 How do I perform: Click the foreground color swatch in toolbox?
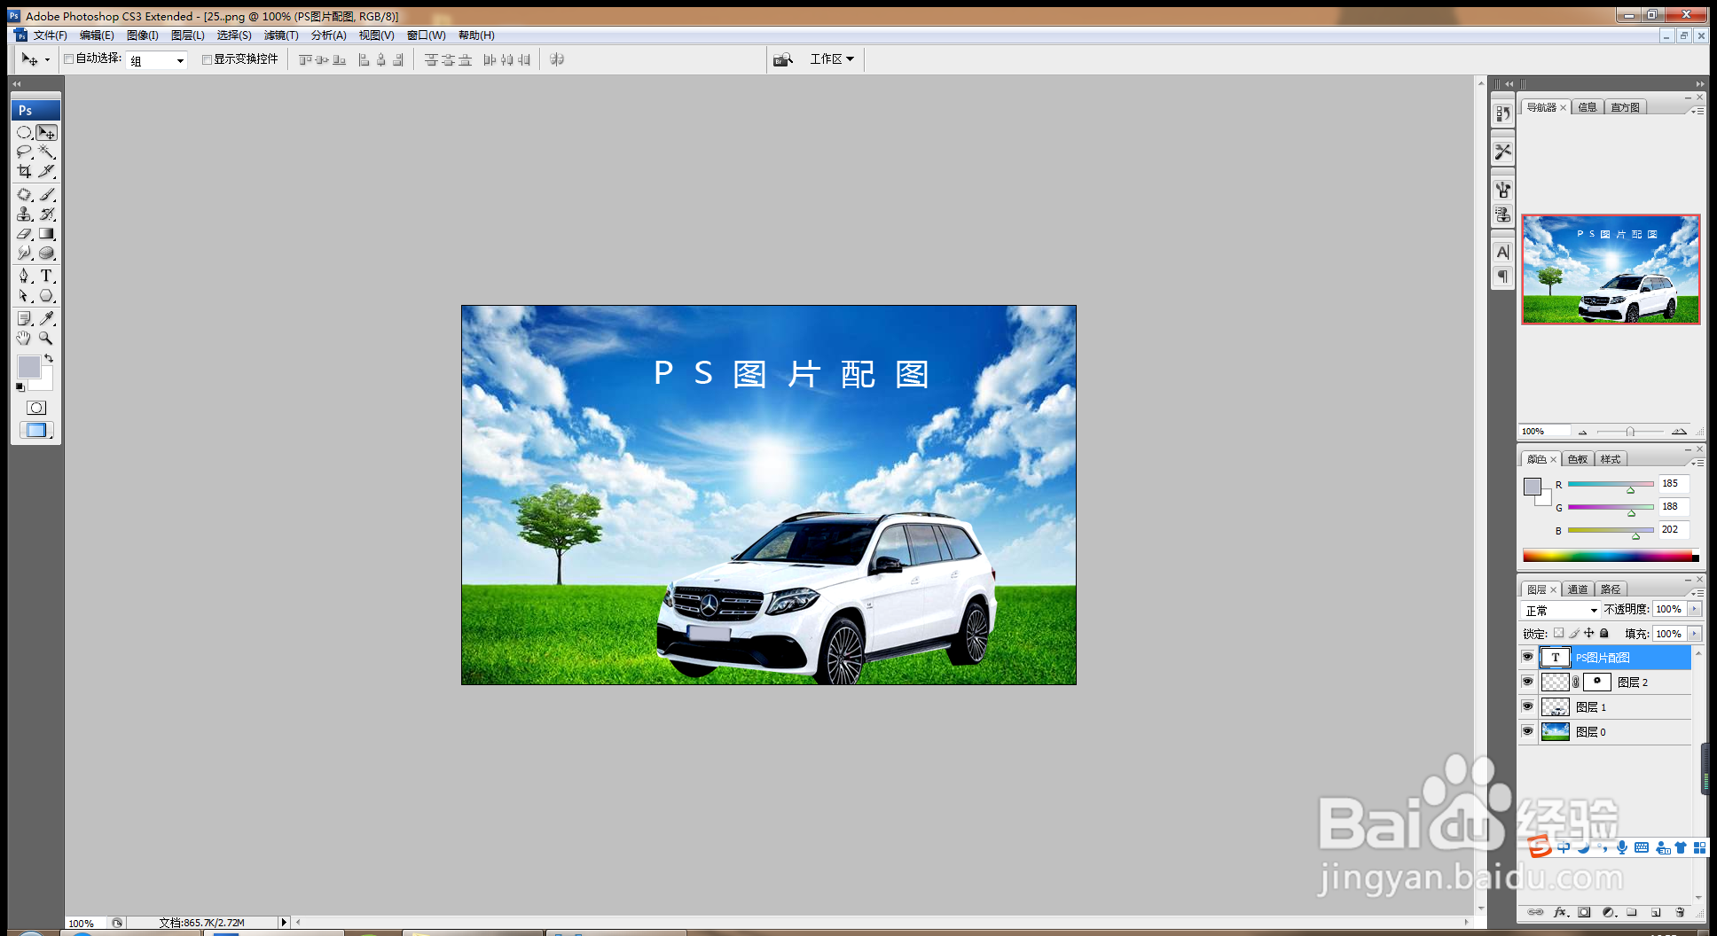[28, 366]
